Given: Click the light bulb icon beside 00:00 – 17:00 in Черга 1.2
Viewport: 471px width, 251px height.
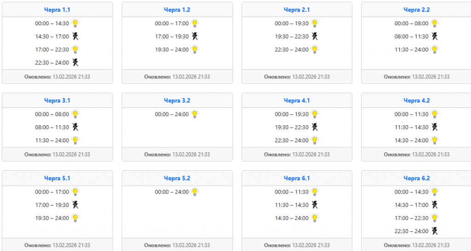Looking at the screenshot, I should pos(195,23).
